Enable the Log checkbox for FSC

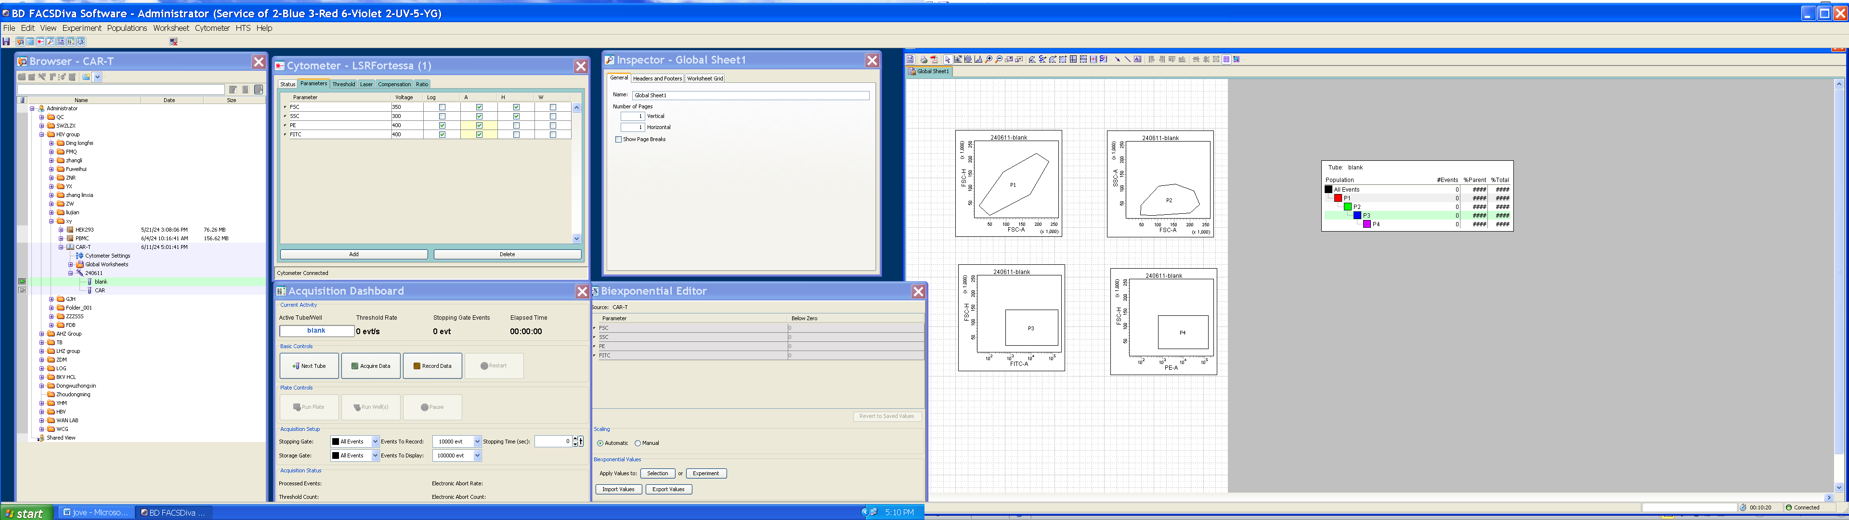442,107
